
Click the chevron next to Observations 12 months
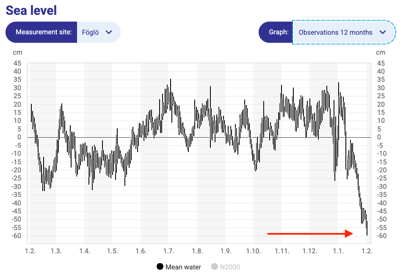pos(383,32)
